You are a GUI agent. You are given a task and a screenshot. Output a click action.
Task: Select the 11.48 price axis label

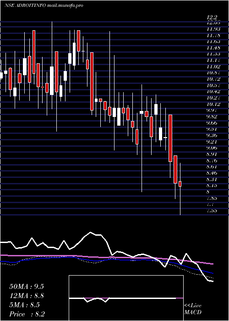coord(213,48)
